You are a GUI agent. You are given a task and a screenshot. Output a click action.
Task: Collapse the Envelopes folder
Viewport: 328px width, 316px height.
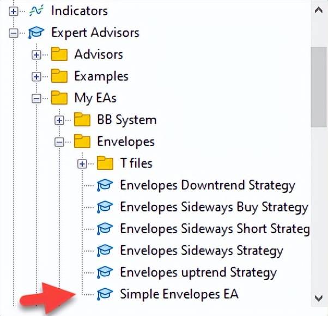(x=59, y=142)
